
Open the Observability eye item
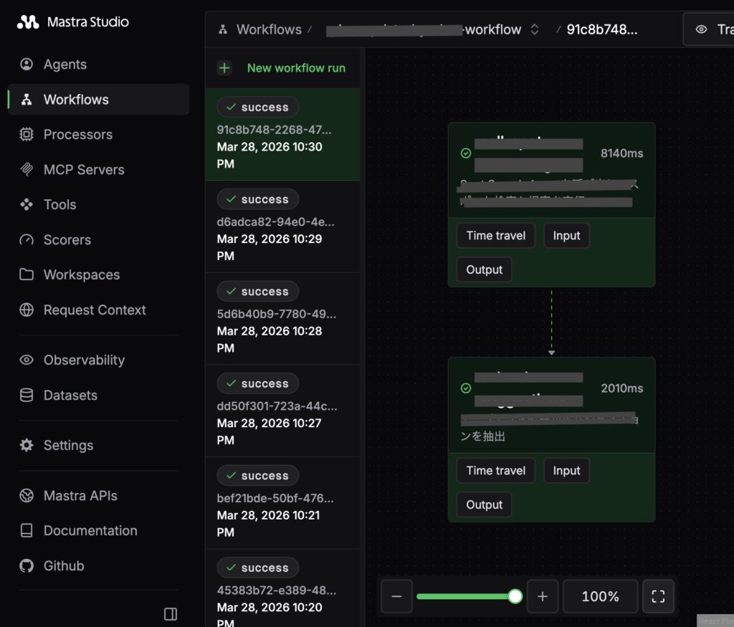point(83,360)
